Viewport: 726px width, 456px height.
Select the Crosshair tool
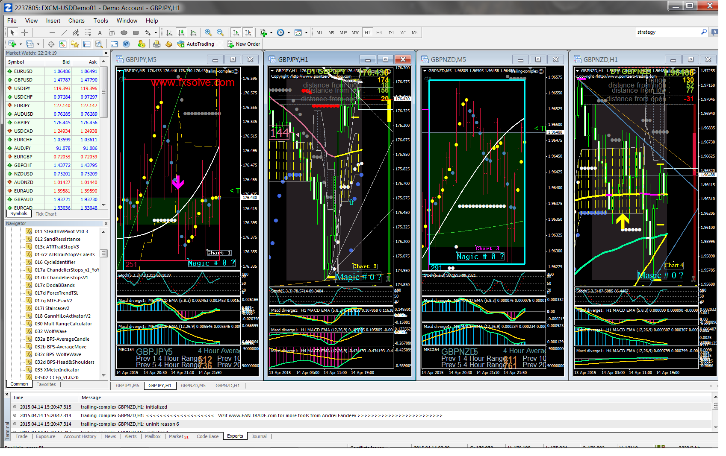[25, 32]
